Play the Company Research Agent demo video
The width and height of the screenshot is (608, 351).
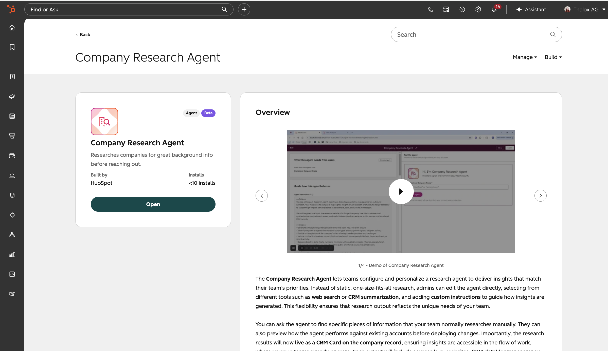click(x=401, y=191)
